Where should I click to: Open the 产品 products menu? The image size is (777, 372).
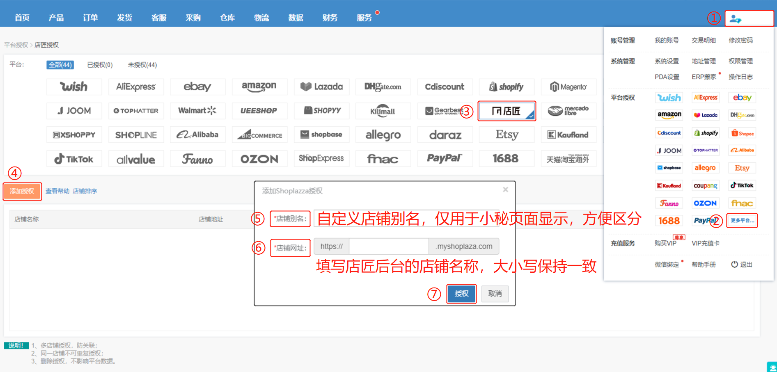point(56,18)
